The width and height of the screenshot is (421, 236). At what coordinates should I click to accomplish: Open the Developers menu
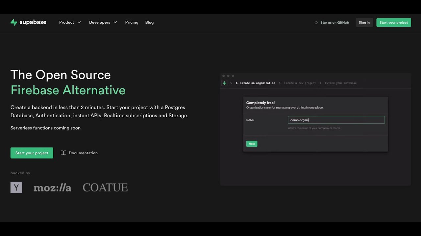(103, 22)
